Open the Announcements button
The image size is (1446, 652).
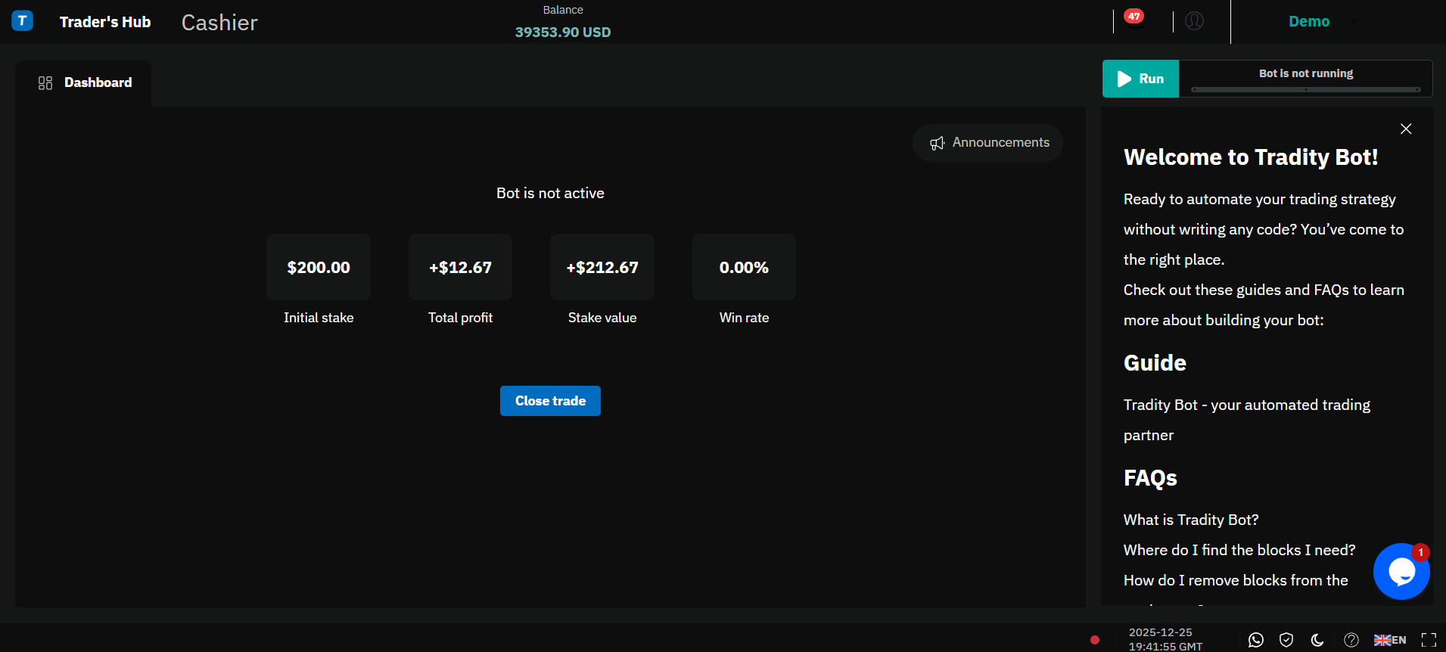tap(987, 143)
